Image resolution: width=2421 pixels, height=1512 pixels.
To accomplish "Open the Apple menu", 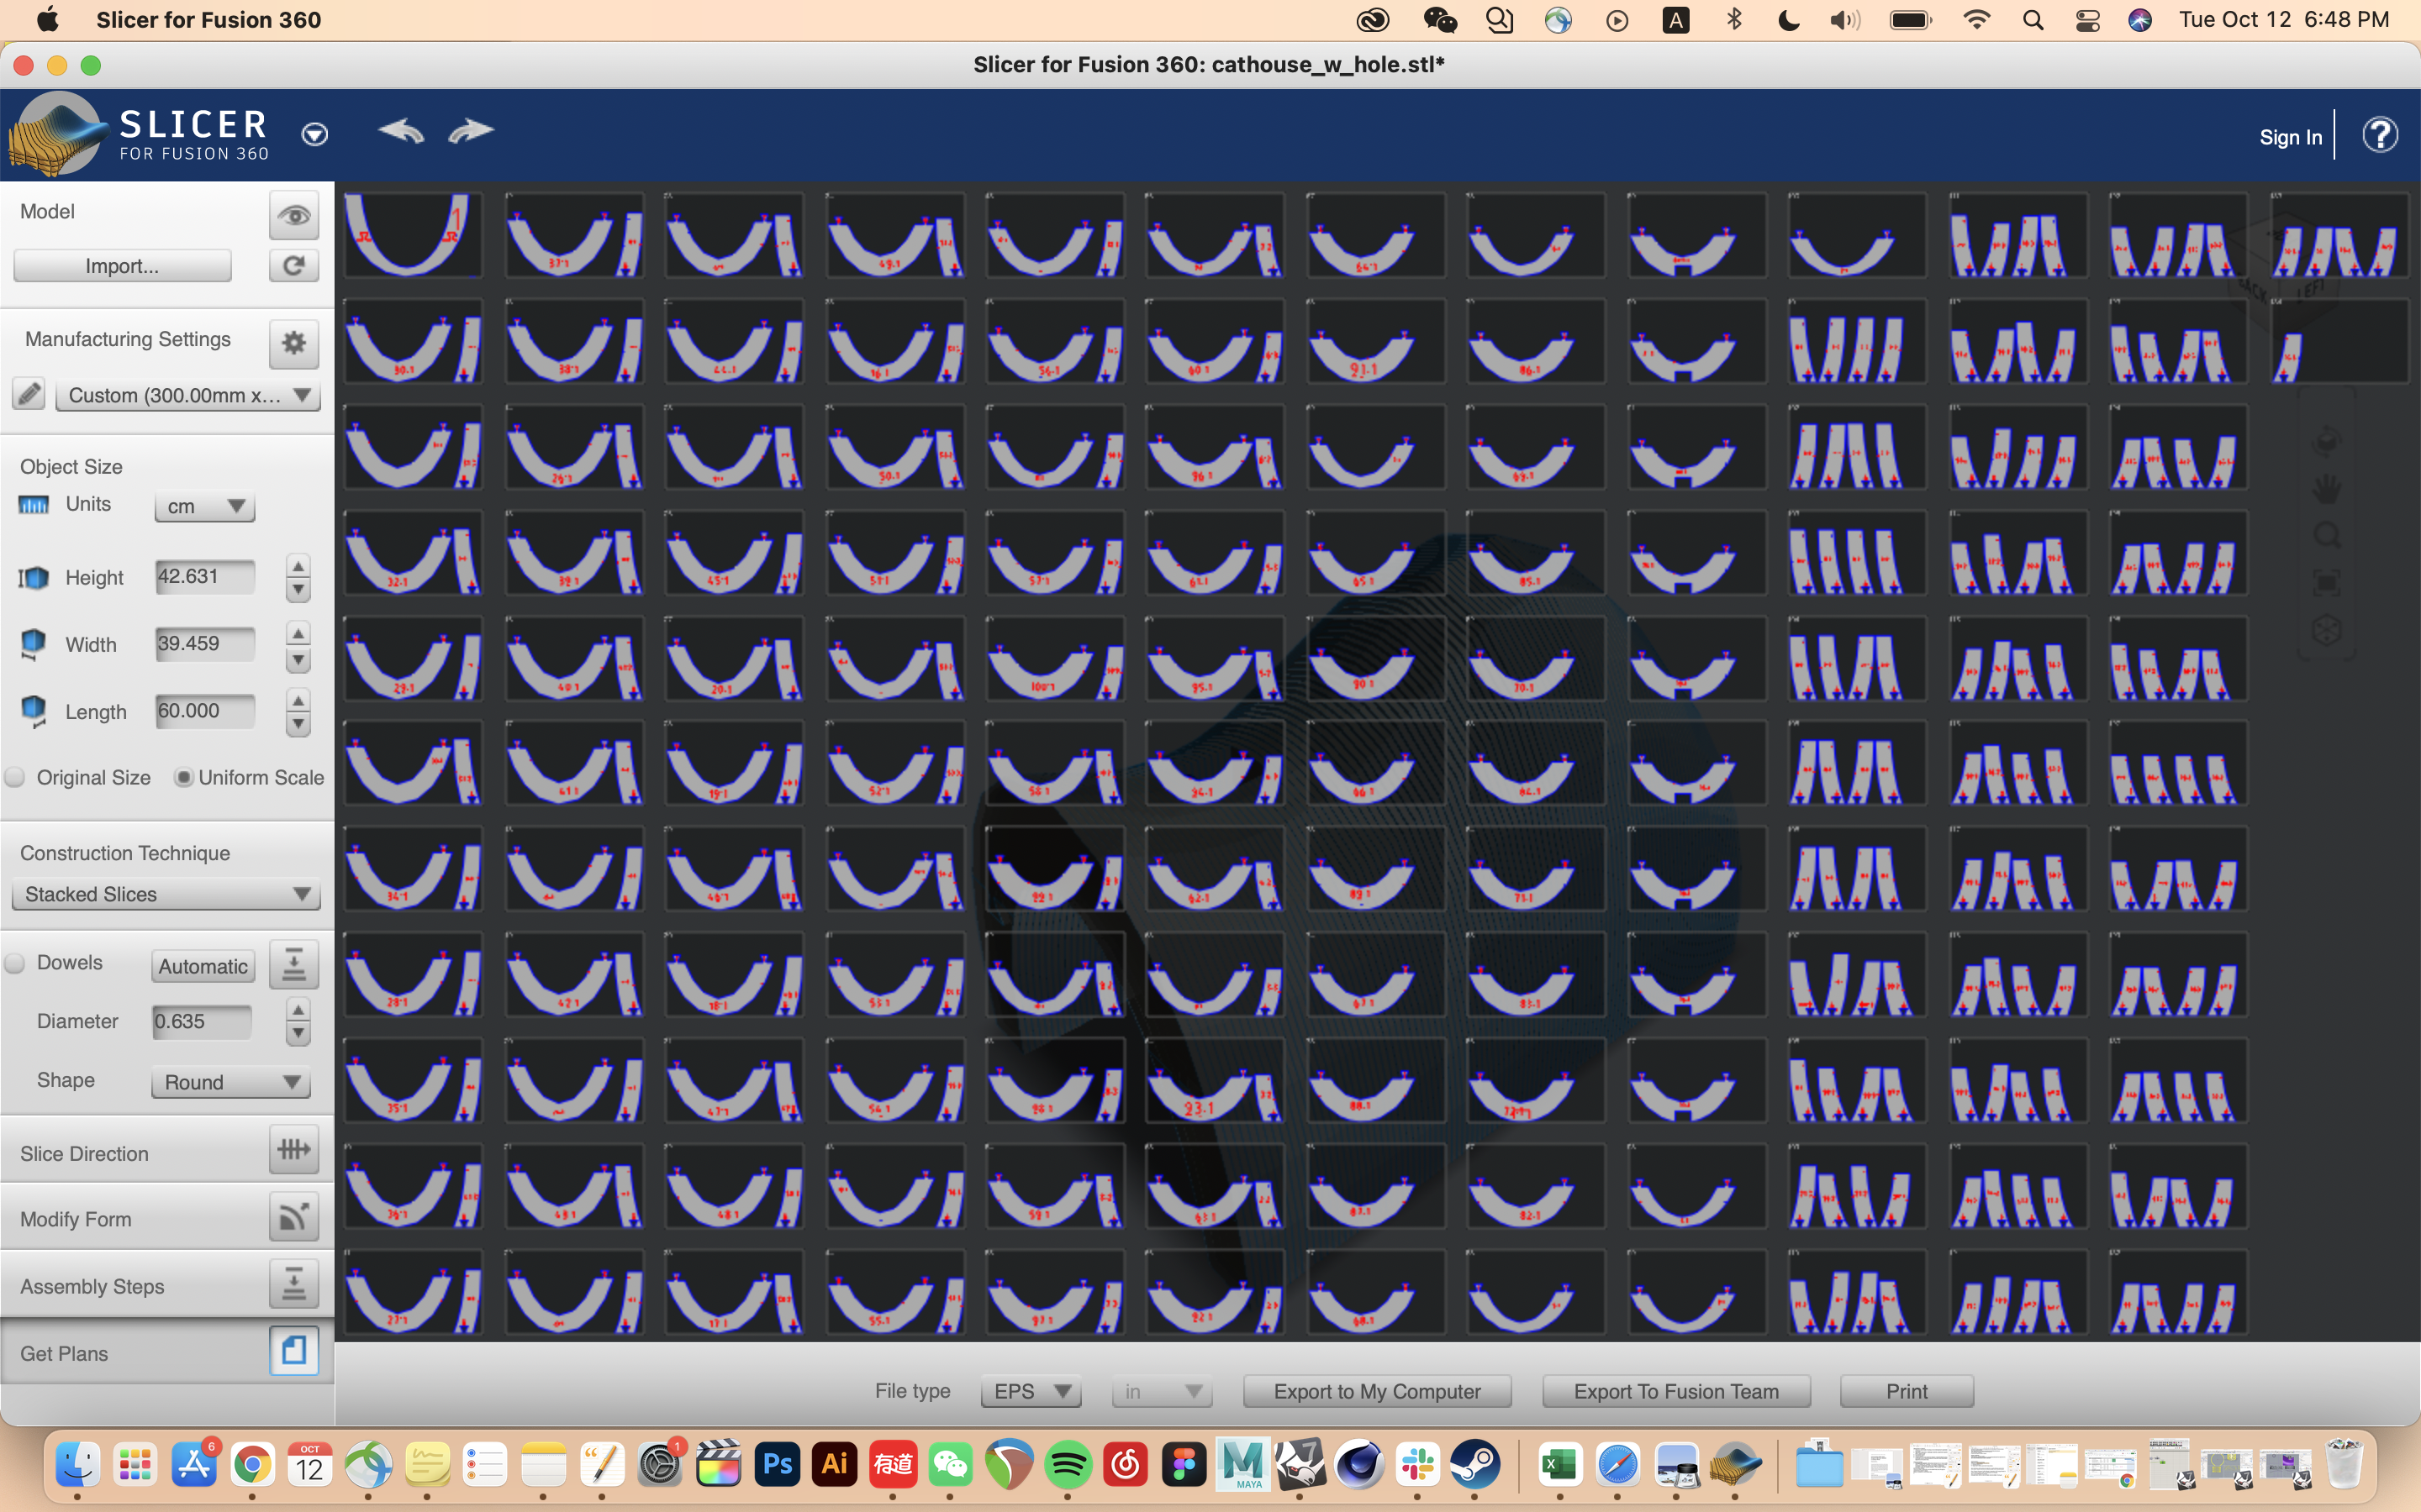I will tap(46, 20).
